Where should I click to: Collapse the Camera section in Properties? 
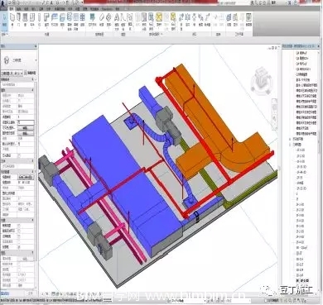point(33,253)
